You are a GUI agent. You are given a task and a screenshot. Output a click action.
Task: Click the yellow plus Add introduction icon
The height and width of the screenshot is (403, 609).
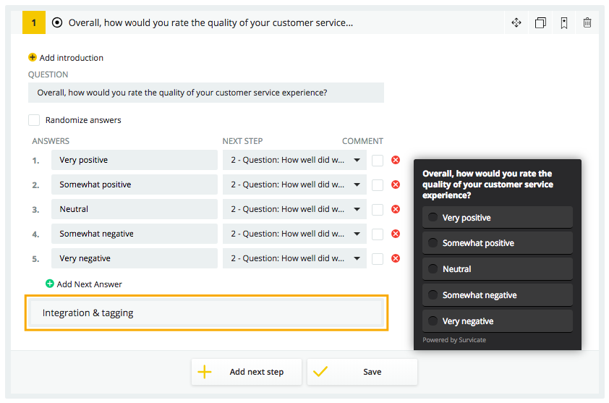[33, 57]
